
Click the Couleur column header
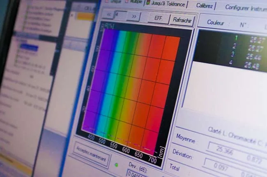pyautogui.click(x=215, y=22)
